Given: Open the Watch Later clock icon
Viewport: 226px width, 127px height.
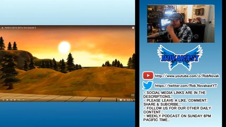Looking at the screenshot, I should point(133,28).
